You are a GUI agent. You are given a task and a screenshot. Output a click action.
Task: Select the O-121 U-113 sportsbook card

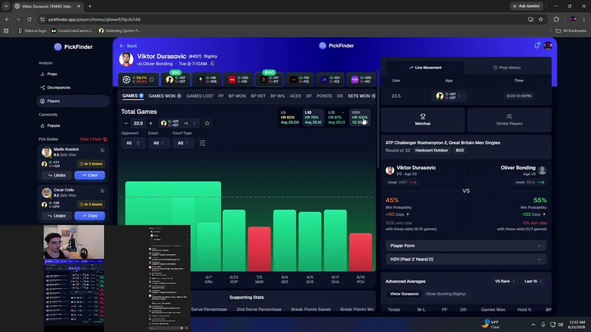pyautogui.click(x=330, y=80)
